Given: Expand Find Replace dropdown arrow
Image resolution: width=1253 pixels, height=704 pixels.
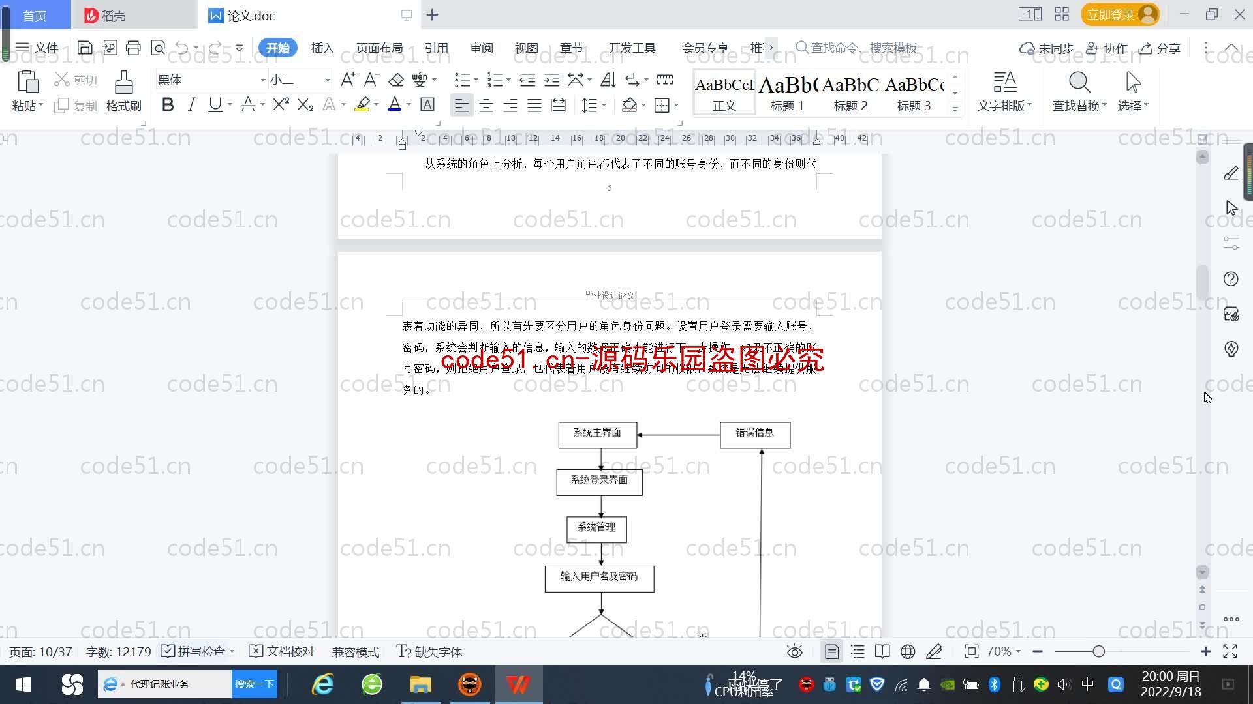Looking at the screenshot, I should coord(1104,104).
